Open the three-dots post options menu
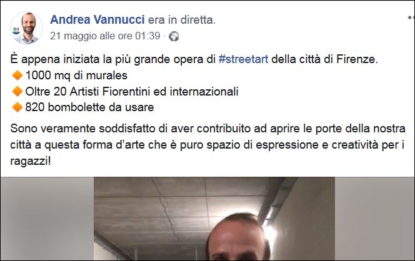The height and width of the screenshot is (261, 415). (411, 17)
